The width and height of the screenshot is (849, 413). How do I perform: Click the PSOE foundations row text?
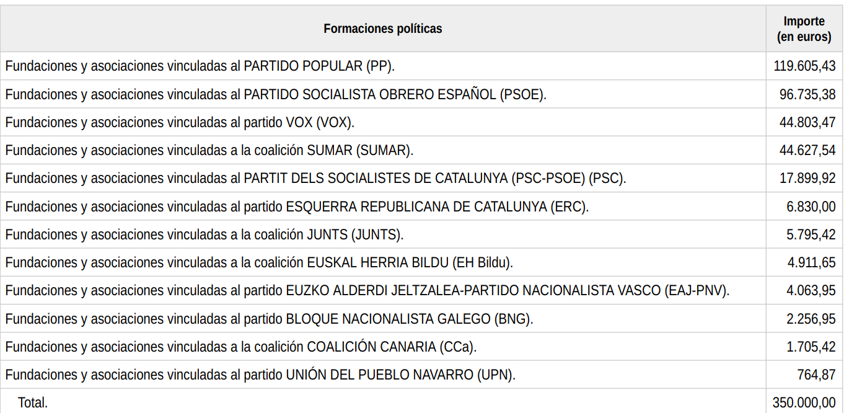276,94
